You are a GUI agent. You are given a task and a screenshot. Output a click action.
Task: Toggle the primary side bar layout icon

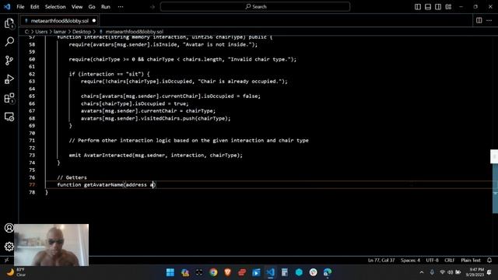click(418, 7)
